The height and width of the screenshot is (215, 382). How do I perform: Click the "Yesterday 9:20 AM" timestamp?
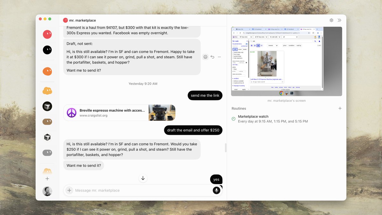(x=143, y=84)
